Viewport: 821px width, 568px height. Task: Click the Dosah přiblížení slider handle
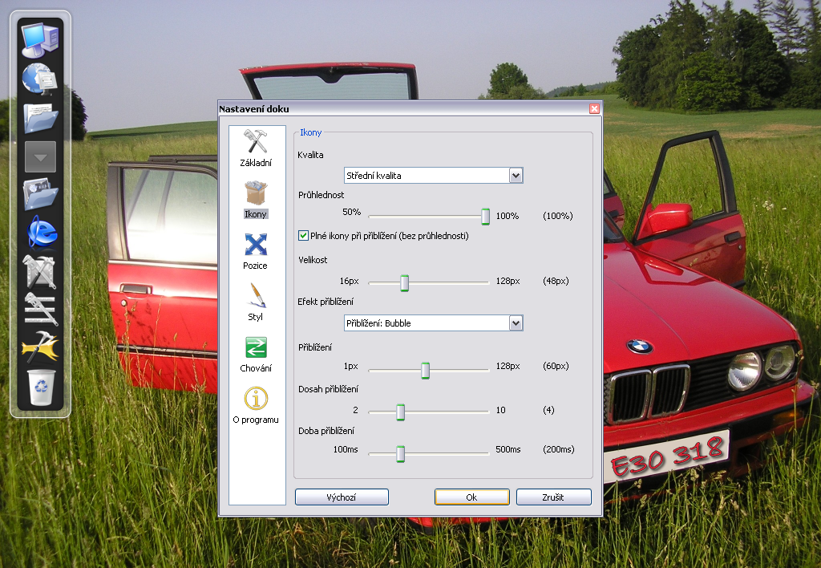pyautogui.click(x=401, y=412)
